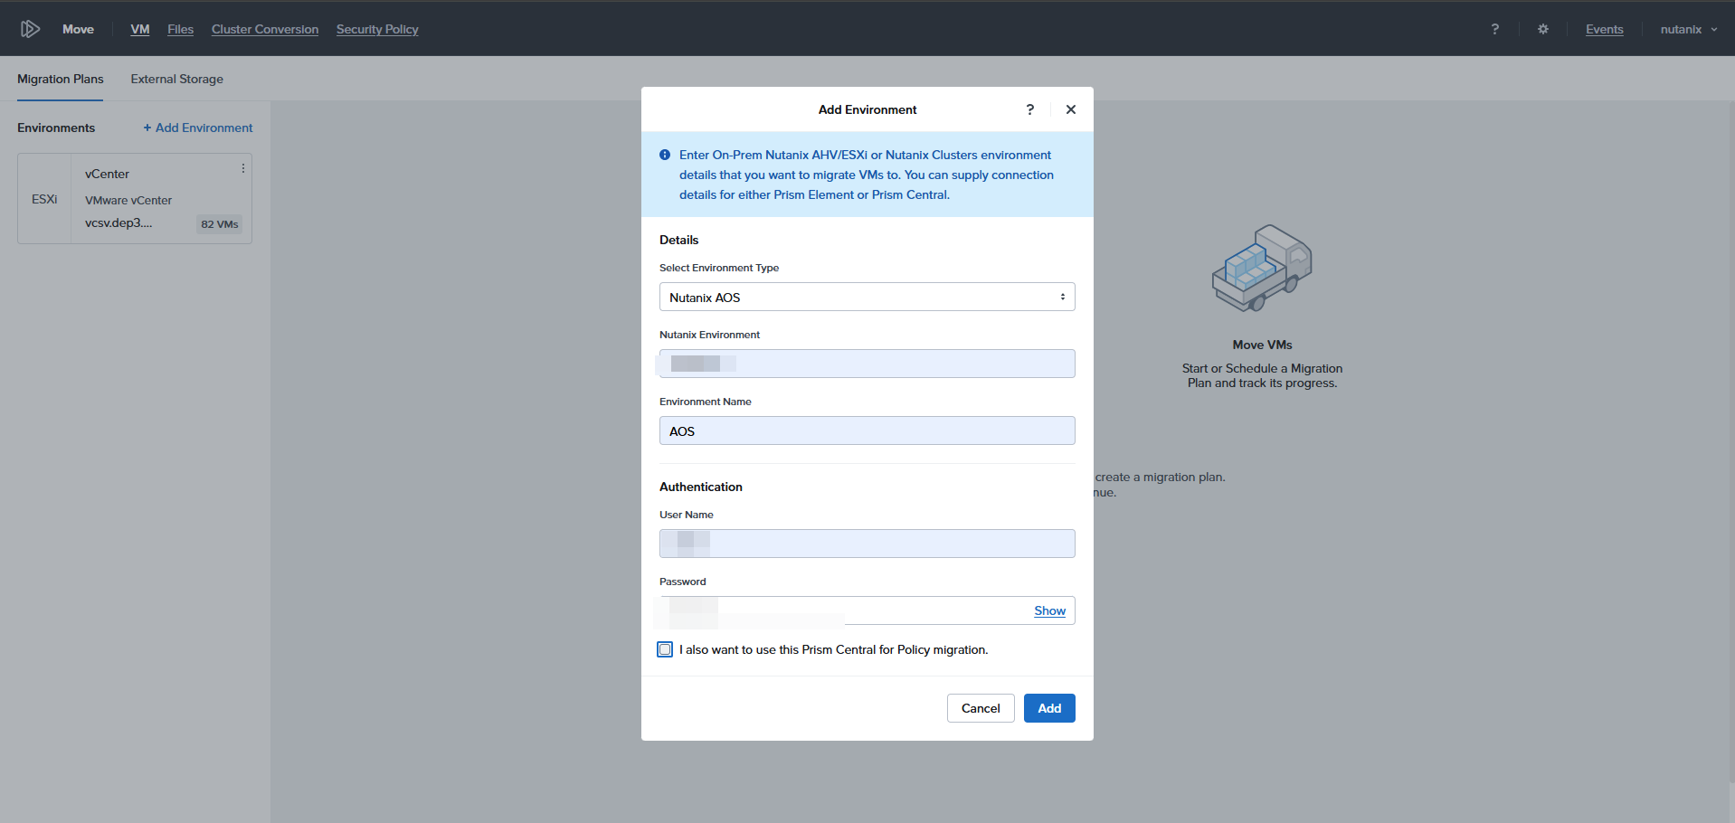Click the Move product name text

point(78,29)
